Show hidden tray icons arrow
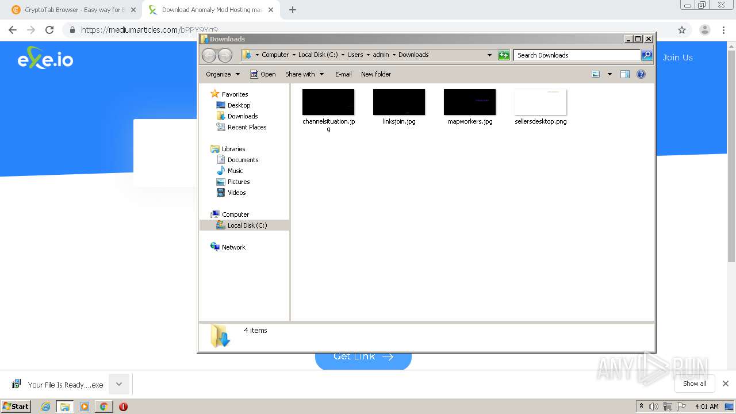Screen dimensions: 736x414 (x=641, y=407)
